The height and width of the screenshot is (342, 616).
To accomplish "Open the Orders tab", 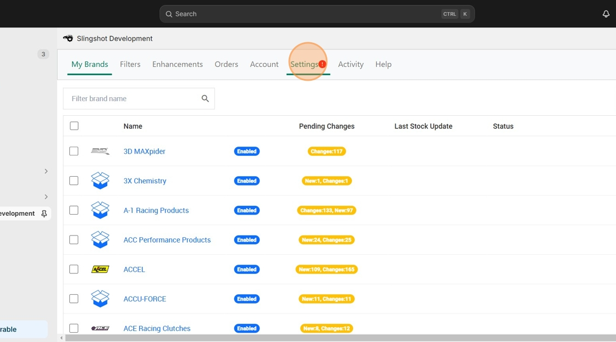I will (226, 64).
